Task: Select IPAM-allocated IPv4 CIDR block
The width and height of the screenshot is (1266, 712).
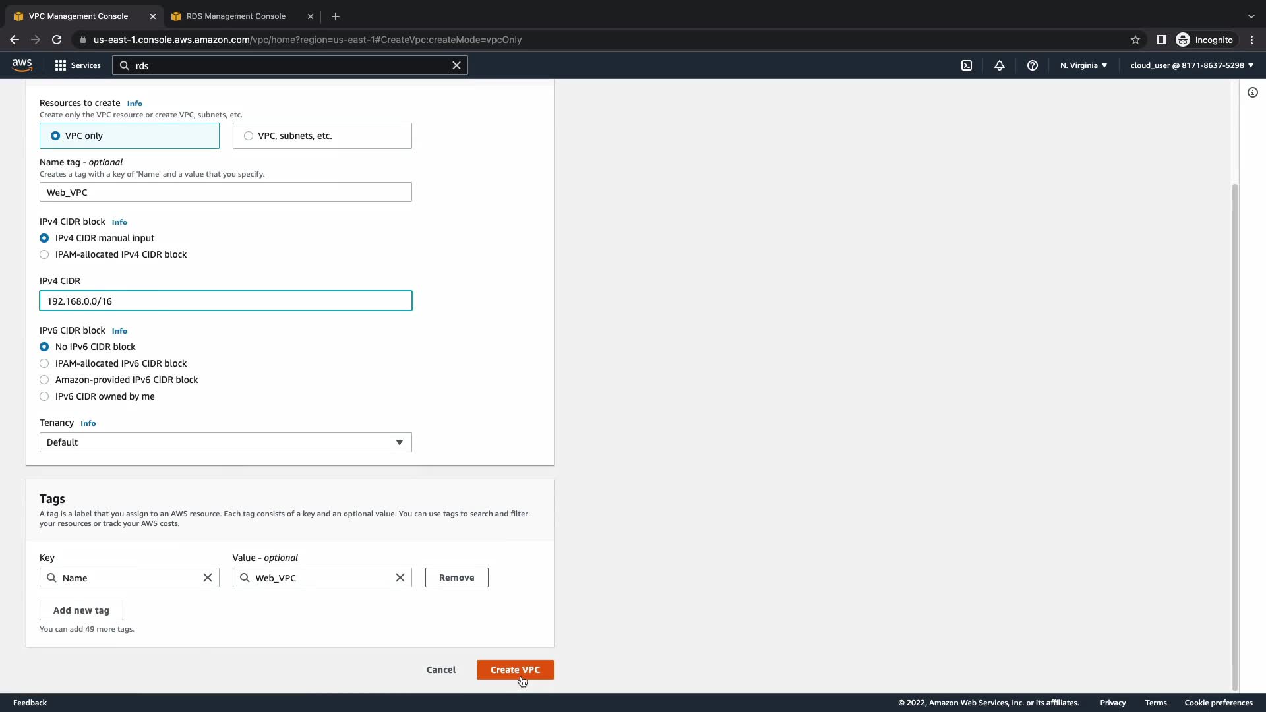Action: [44, 254]
